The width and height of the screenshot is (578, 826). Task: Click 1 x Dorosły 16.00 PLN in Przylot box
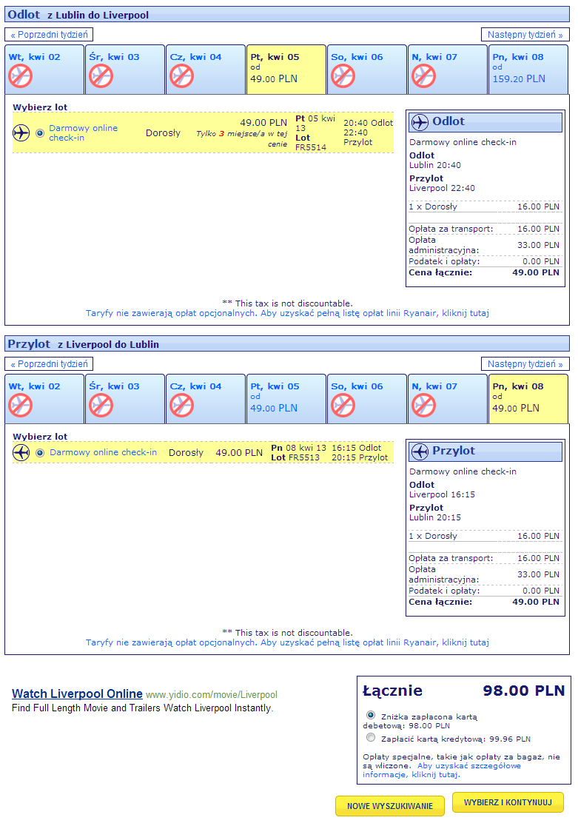484,537
